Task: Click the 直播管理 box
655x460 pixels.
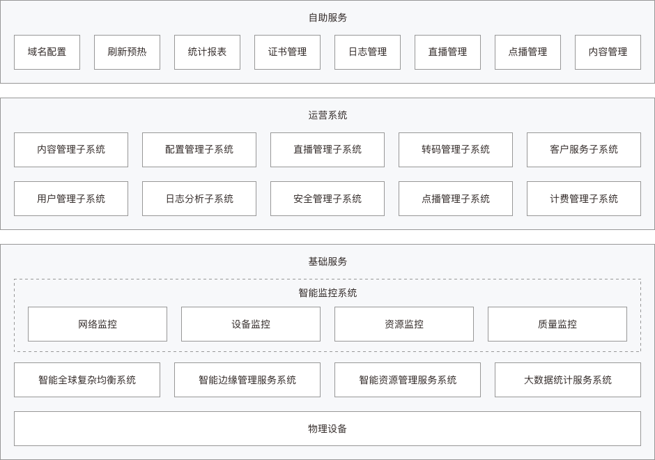Action: [447, 52]
